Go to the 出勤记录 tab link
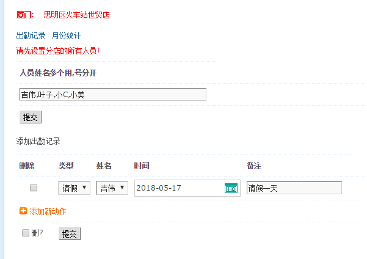This screenshot has height=259, width=367. pyautogui.click(x=31, y=36)
